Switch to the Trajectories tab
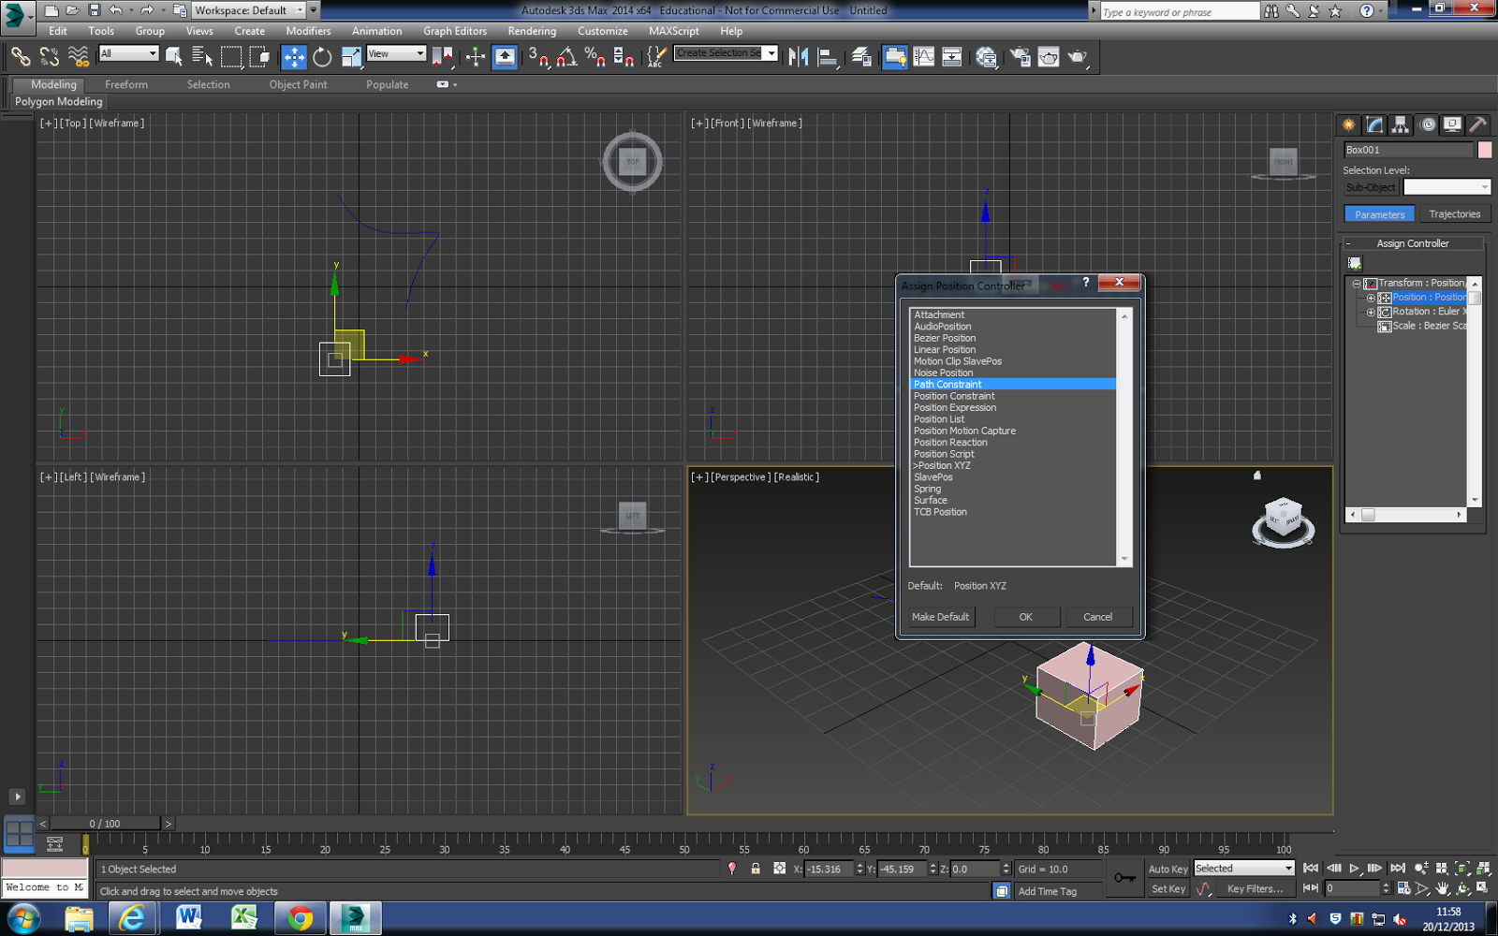Screen dimensions: 1498x936 [x=1455, y=213]
